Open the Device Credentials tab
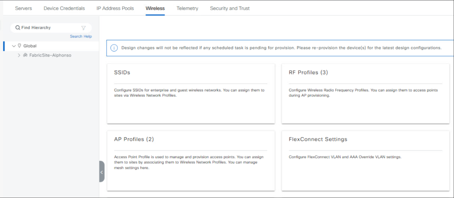Viewport: 454px width, 198px height. 64,8
